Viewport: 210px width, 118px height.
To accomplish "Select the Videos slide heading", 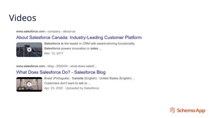I will 22,18.
